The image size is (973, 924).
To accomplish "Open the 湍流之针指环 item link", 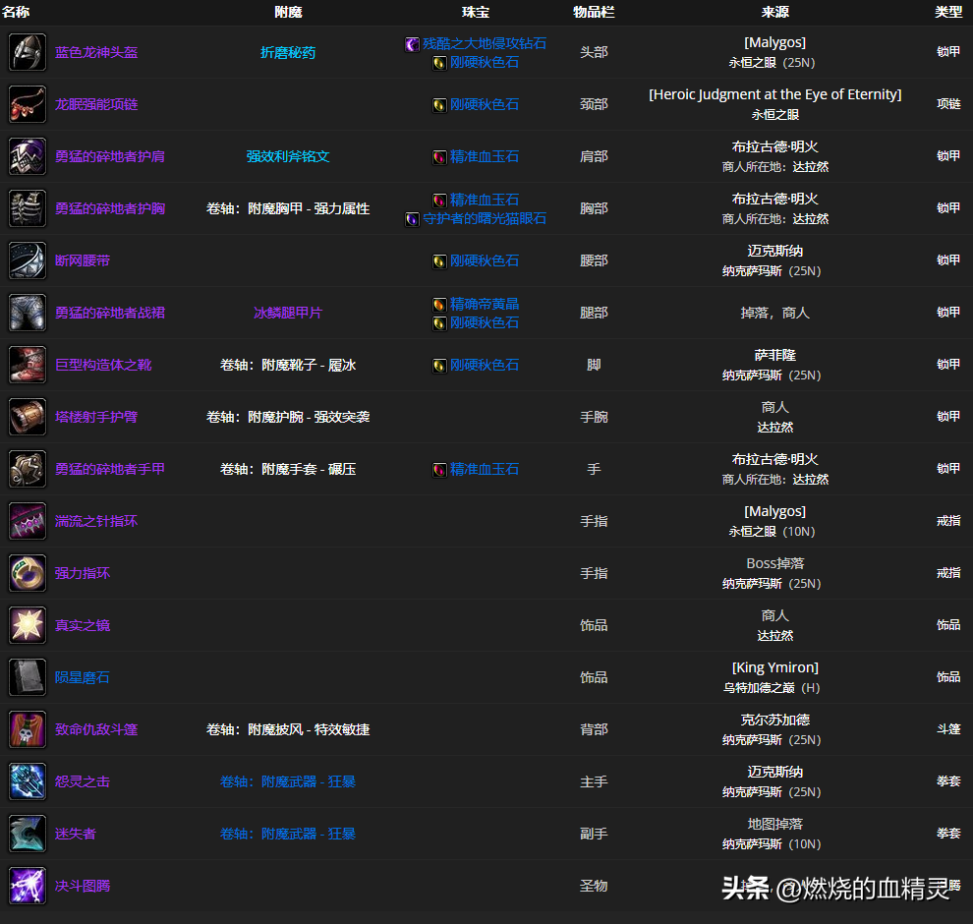I will (x=96, y=521).
